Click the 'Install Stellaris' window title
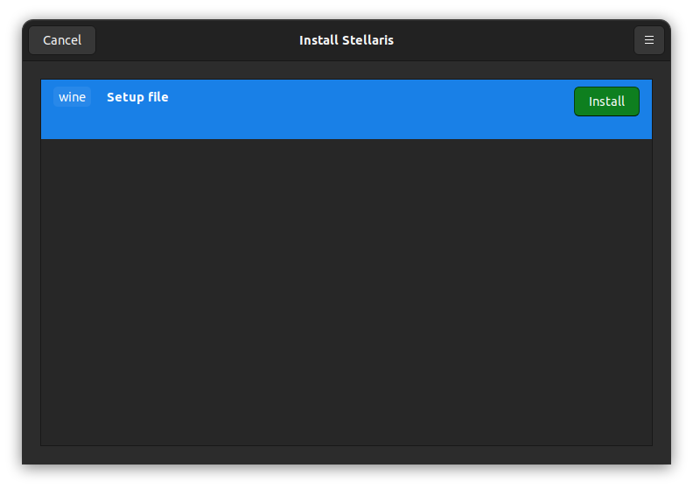693x489 pixels. pyautogui.click(x=346, y=40)
